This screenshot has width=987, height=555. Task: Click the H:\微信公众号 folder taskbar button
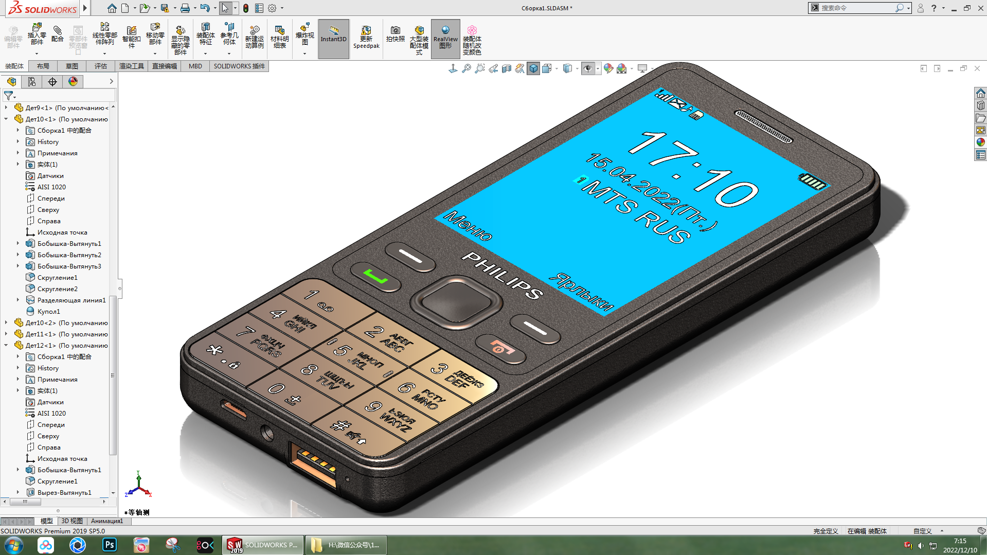click(x=346, y=545)
